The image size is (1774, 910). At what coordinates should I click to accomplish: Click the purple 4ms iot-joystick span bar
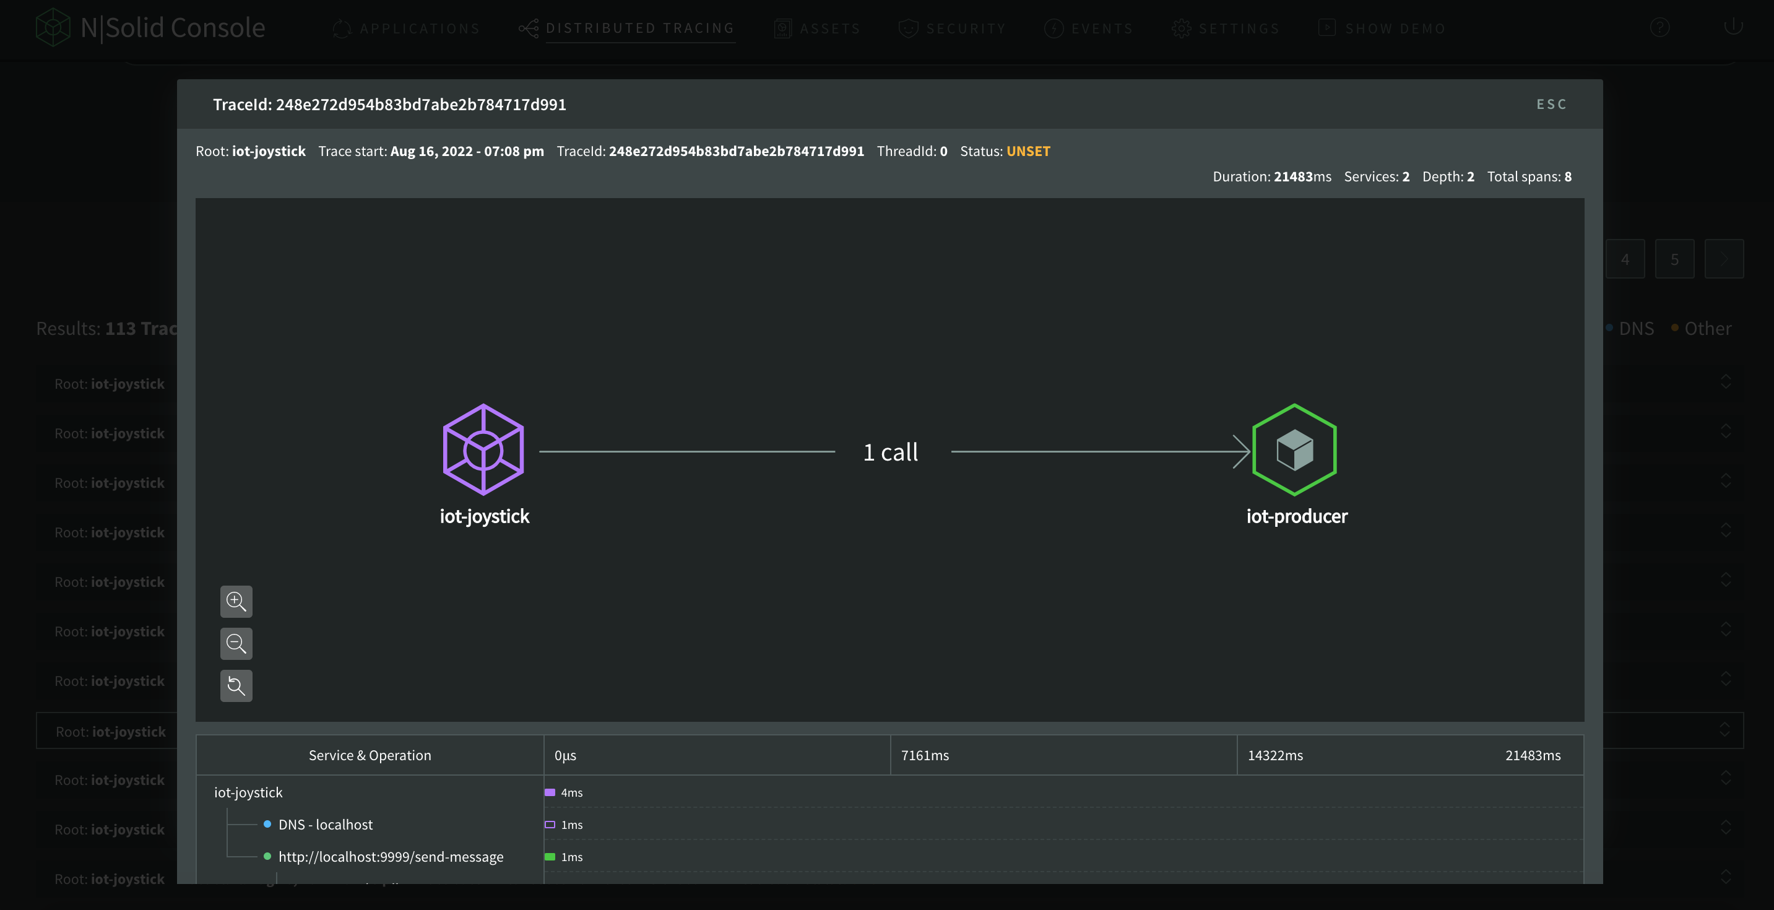(550, 792)
